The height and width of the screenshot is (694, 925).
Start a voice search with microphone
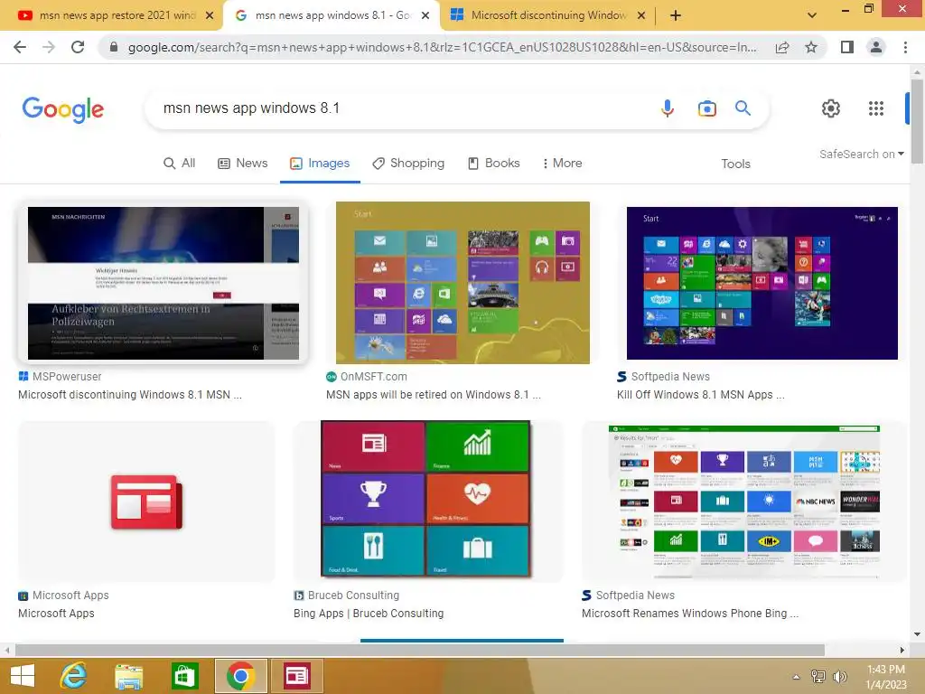click(668, 108)
